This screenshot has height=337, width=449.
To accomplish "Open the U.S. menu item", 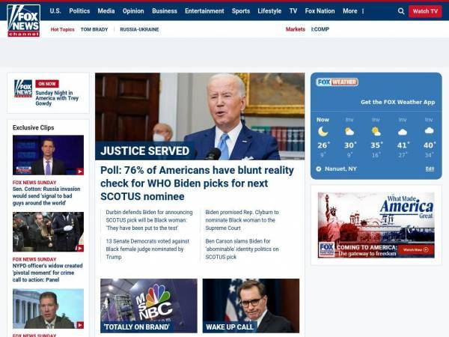I will (x=55, y=11).
